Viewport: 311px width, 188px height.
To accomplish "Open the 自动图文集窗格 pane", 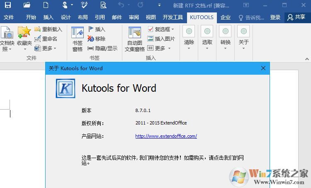I will click(134, 39).
